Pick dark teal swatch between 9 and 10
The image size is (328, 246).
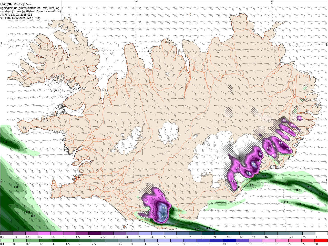tap(221, 233)
